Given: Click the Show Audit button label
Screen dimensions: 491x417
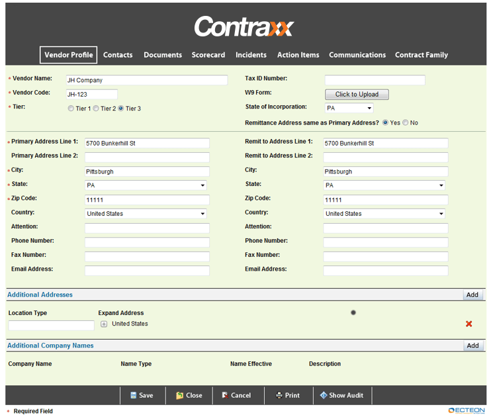Looking at the screenshot, I should click(346, 395).
